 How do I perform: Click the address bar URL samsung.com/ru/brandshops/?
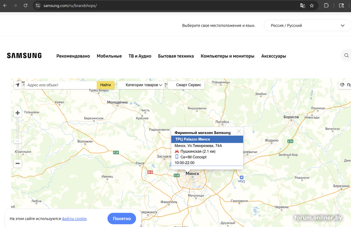70,6
